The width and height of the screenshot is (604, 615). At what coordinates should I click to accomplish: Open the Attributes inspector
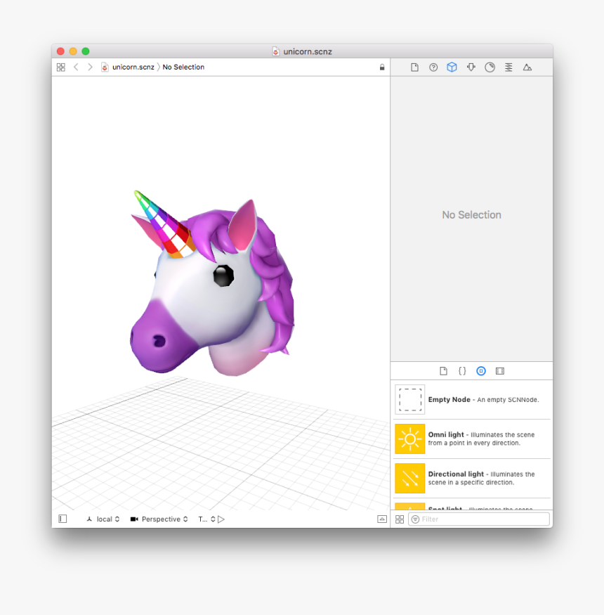tap(471, 67)
